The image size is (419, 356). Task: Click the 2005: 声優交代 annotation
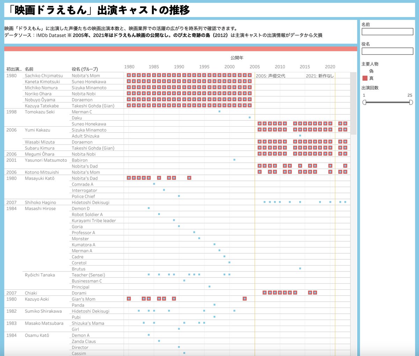pos(271,76)
